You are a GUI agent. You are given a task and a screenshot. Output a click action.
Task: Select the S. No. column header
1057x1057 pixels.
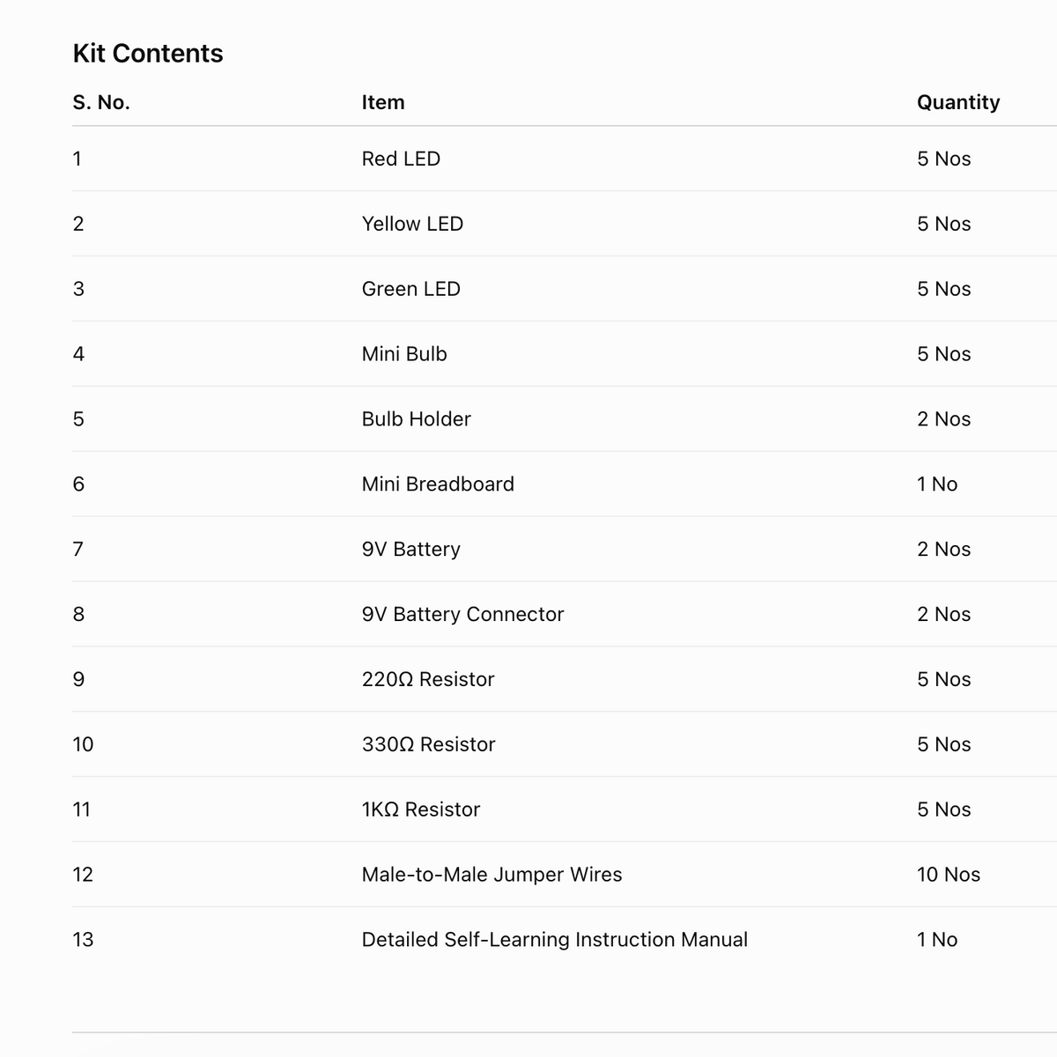(x=101, y=102)
